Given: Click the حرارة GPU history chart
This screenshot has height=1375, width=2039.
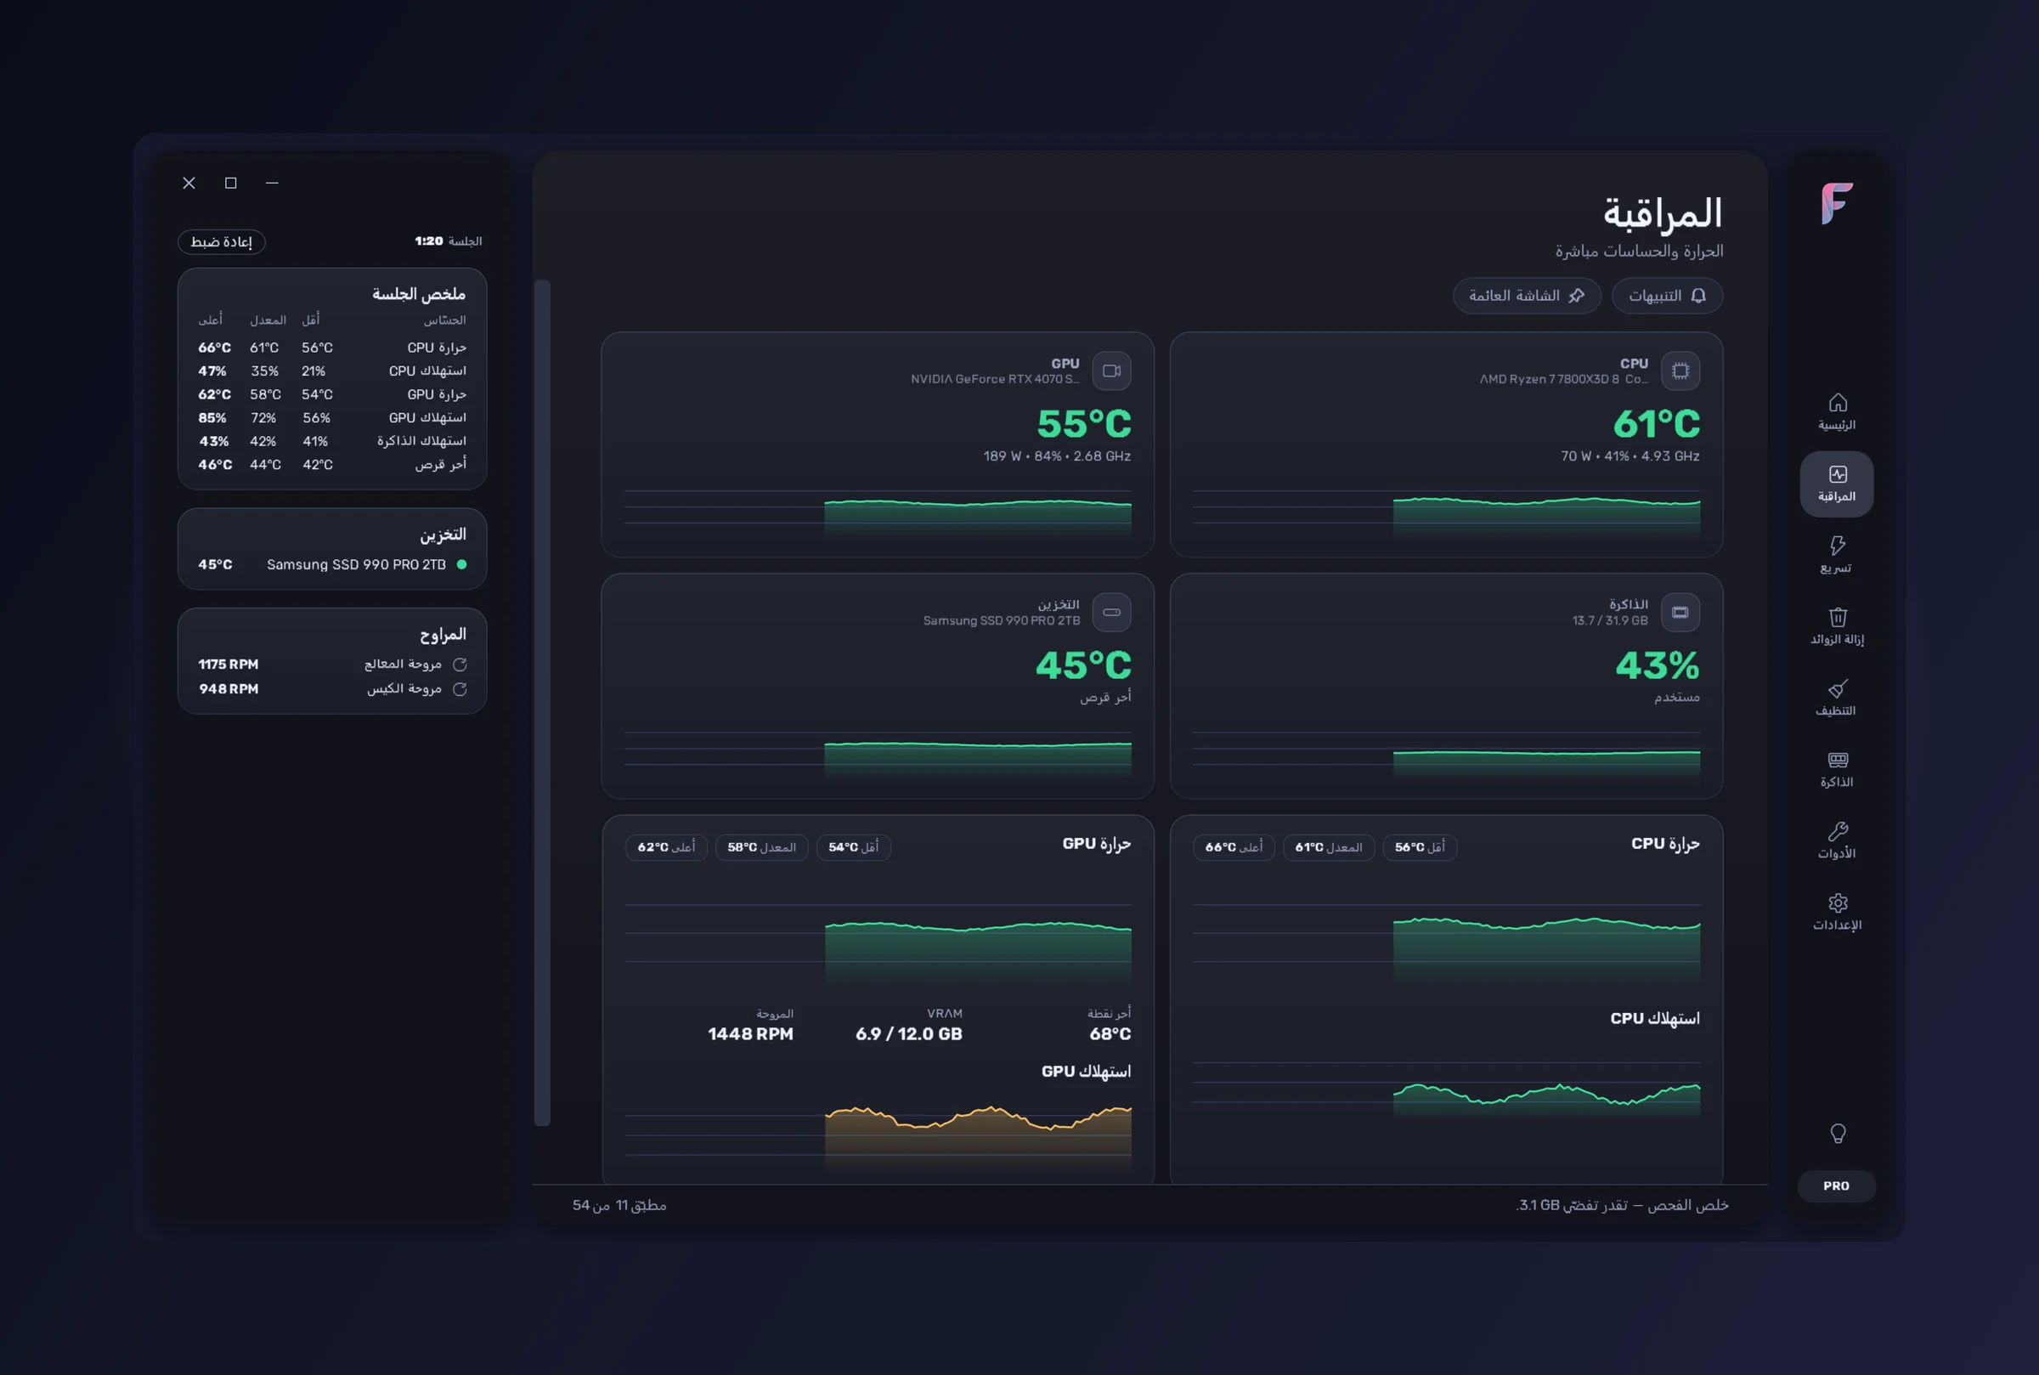Looking at the screenshot, I should 878,945.
